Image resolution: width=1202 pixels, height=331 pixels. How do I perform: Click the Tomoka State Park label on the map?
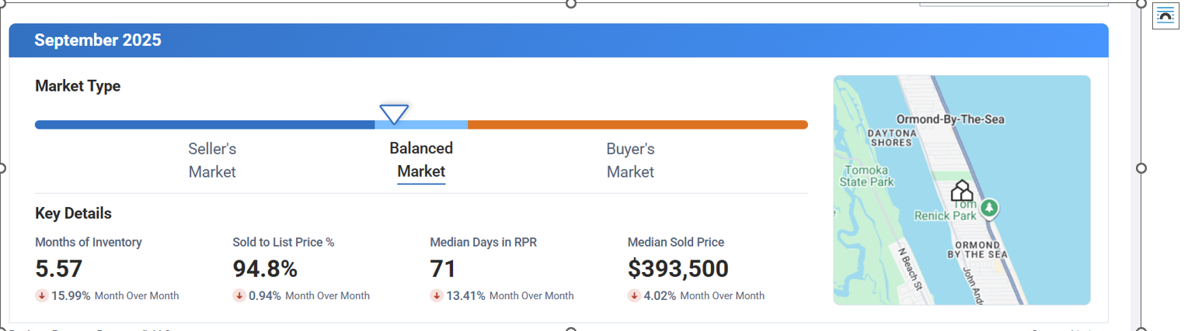pyautogui.click(x=866, y=176)
